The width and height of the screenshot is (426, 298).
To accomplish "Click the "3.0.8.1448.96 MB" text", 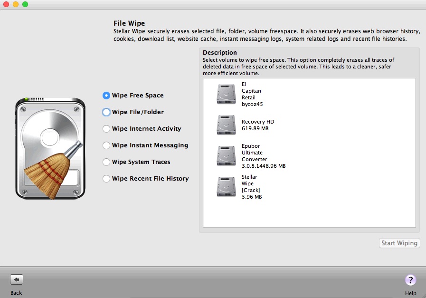I will tap(264, 166).
